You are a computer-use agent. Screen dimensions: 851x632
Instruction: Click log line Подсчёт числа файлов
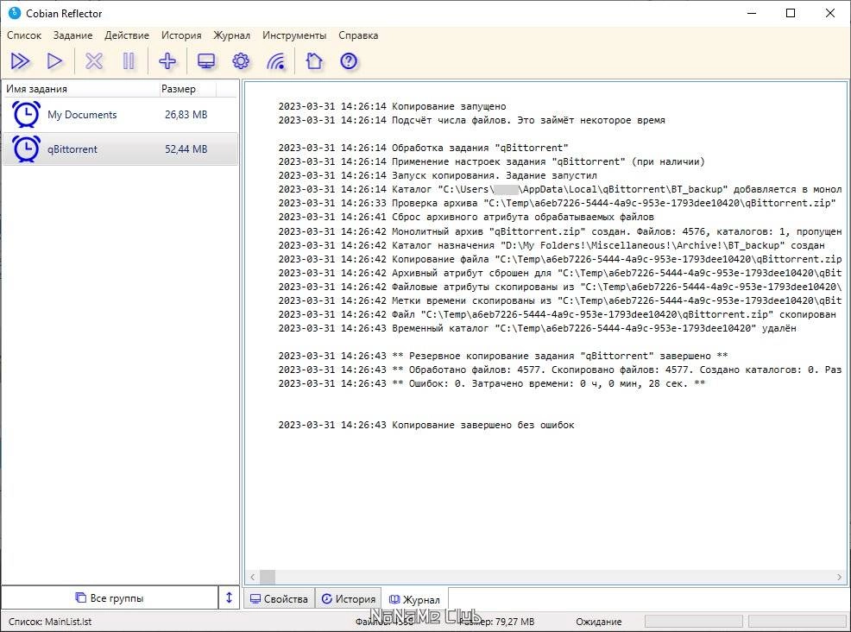(471, 120)
